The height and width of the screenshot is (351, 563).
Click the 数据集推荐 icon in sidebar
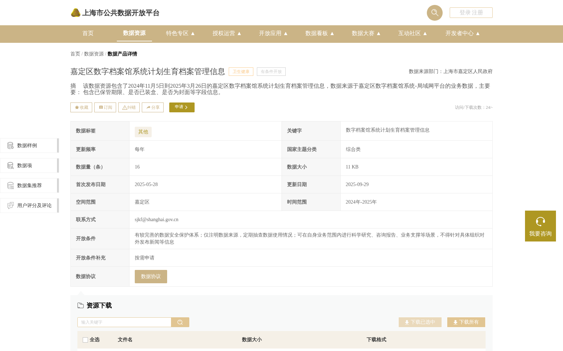pos(11,185)
